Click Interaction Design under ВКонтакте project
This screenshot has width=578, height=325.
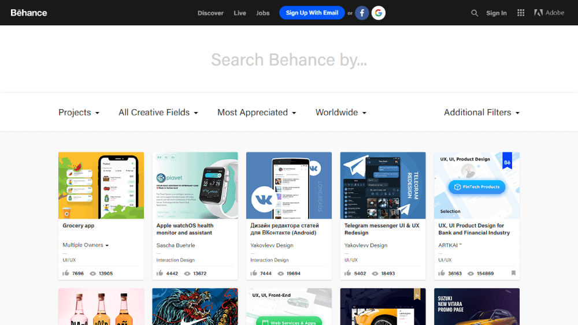tap(269, 260)
